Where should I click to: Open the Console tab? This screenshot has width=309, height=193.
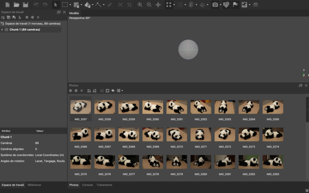click(87, 185)
